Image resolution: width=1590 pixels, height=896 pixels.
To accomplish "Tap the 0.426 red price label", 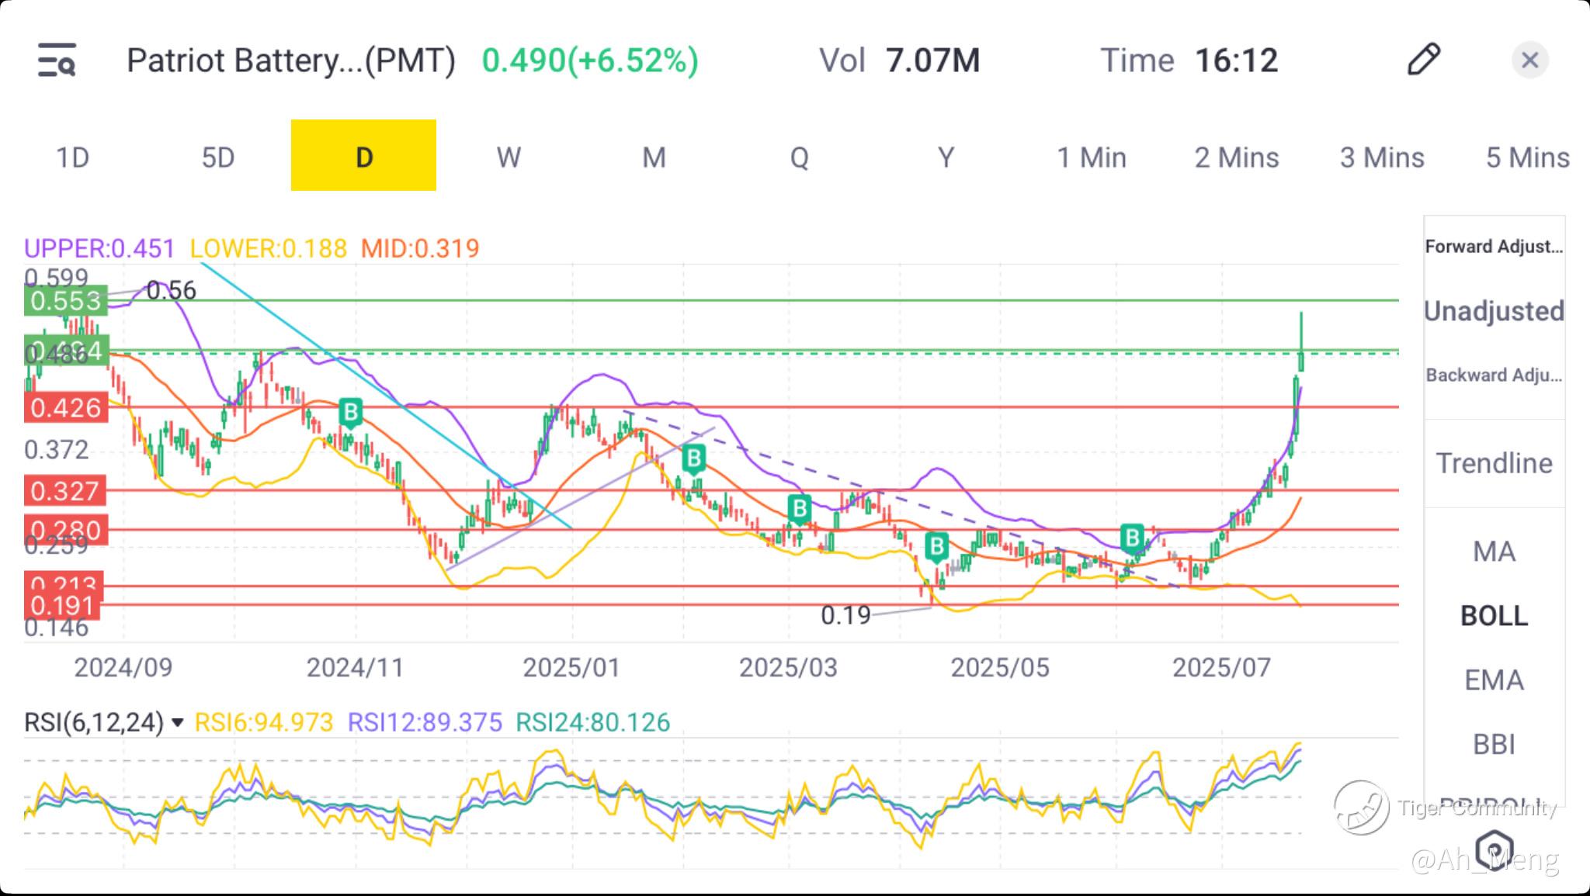I will pyautogui.click(x=66, y=407).
